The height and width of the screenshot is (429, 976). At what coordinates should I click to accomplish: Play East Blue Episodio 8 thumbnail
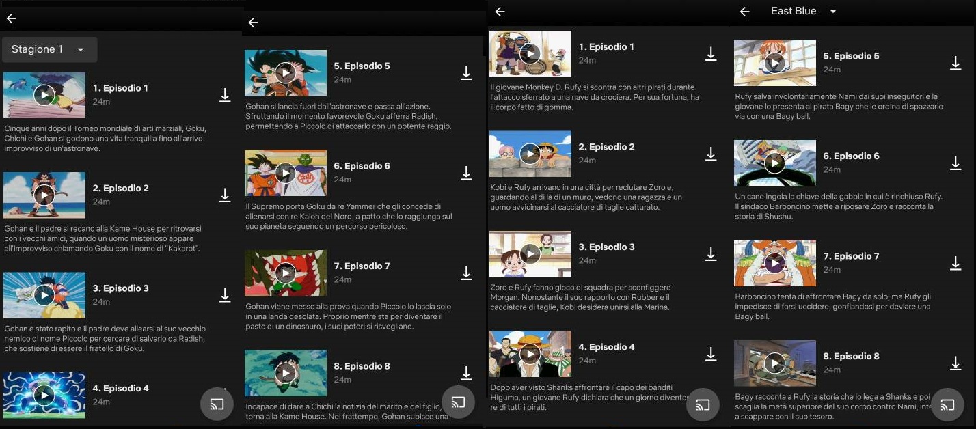[x=775, y=363]
